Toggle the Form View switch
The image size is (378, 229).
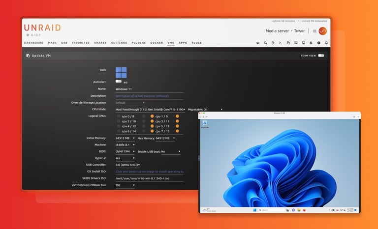click(x=321, y=56)
